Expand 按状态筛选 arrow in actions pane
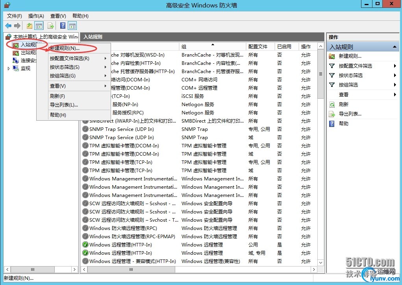The width and height of the screenshot is (402, 285). click(x=395, y=75)
